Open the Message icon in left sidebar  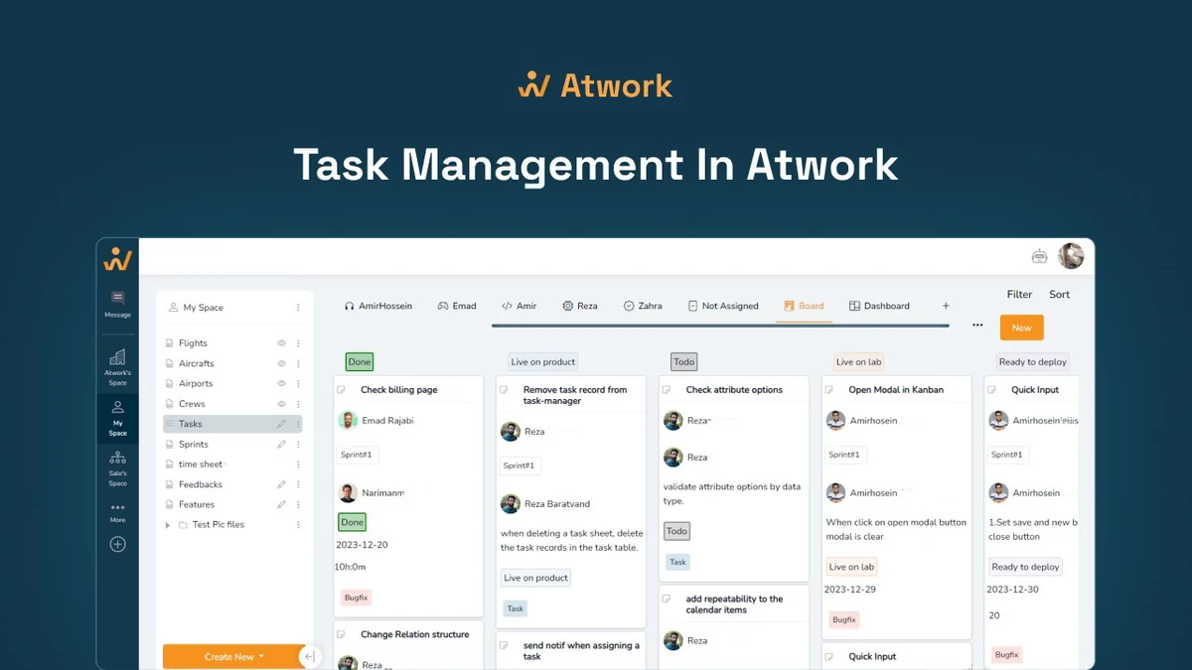click(117, 297)
